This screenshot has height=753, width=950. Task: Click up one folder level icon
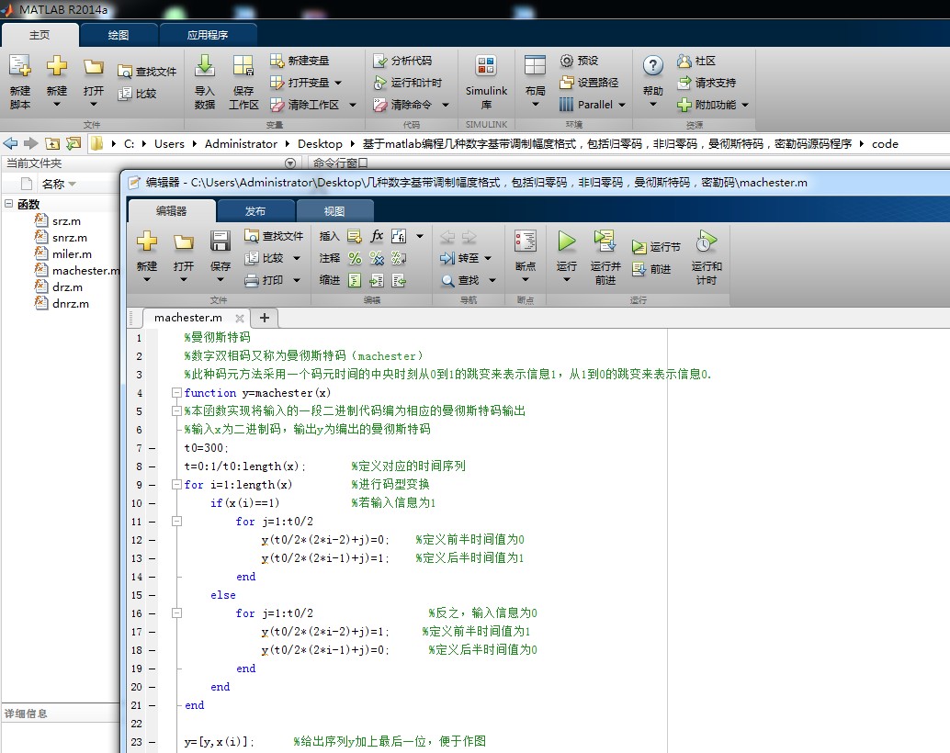(x=52, y=143)
